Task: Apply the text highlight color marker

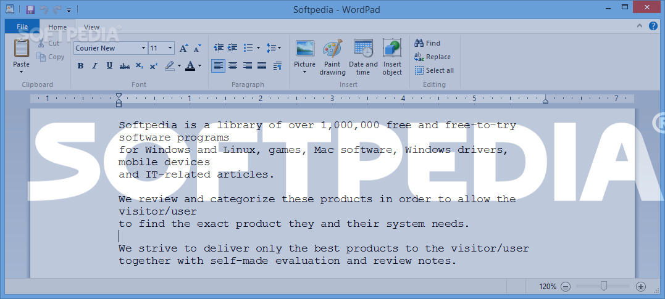Action: pyautogui.click(x=170, y=65)
